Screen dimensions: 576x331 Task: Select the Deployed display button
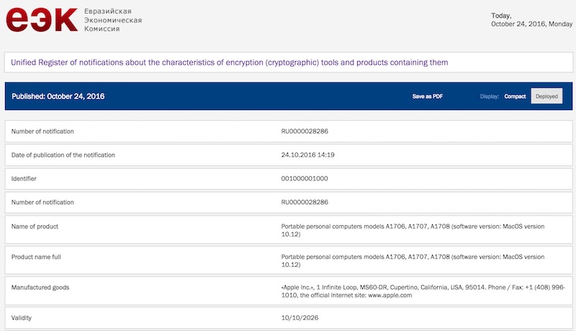(546, 96)
